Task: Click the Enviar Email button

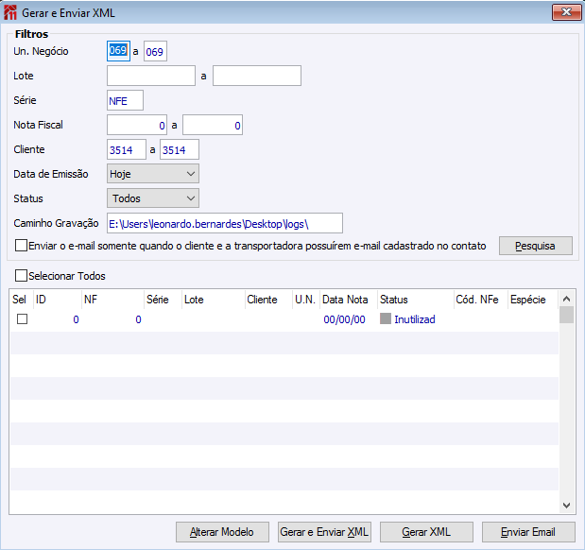Action: (528, 532)
